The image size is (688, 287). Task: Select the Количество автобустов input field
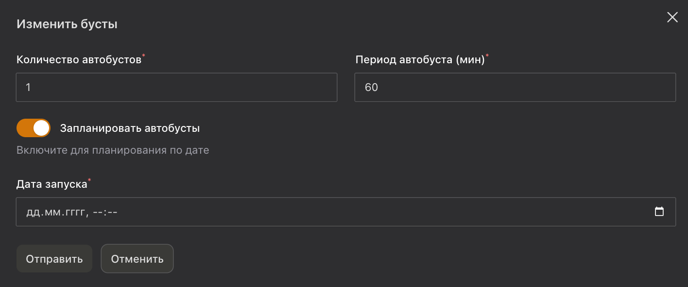(176, 87)
